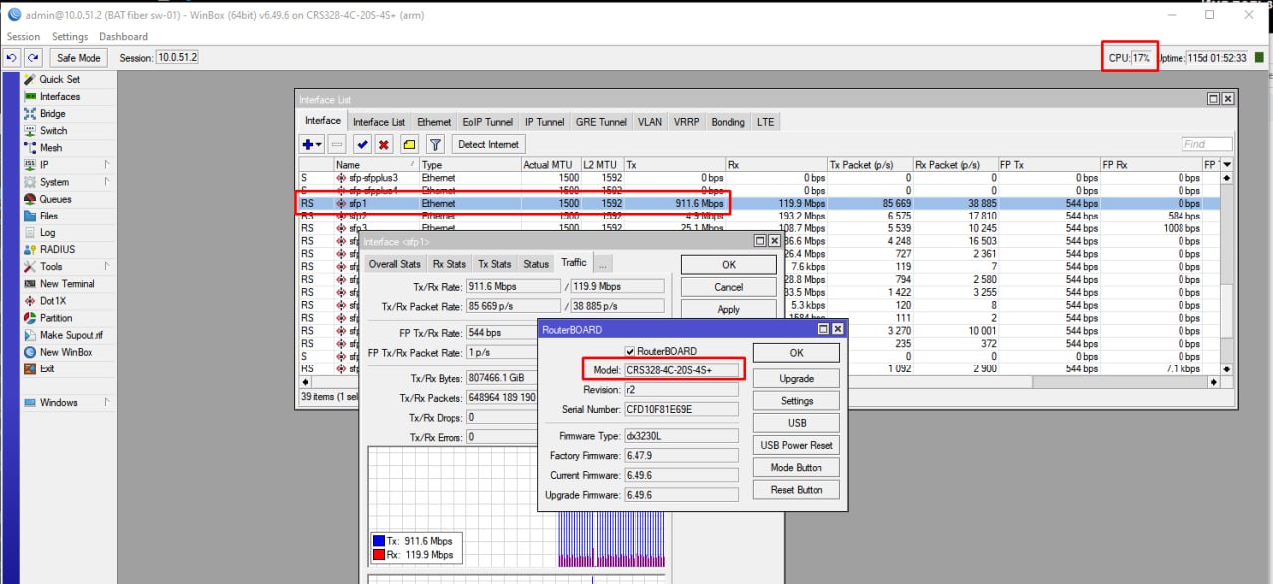Open the Files sidebar item
Image resolution: width=1273 pixels, height=584 pixels.
[49, 216]
